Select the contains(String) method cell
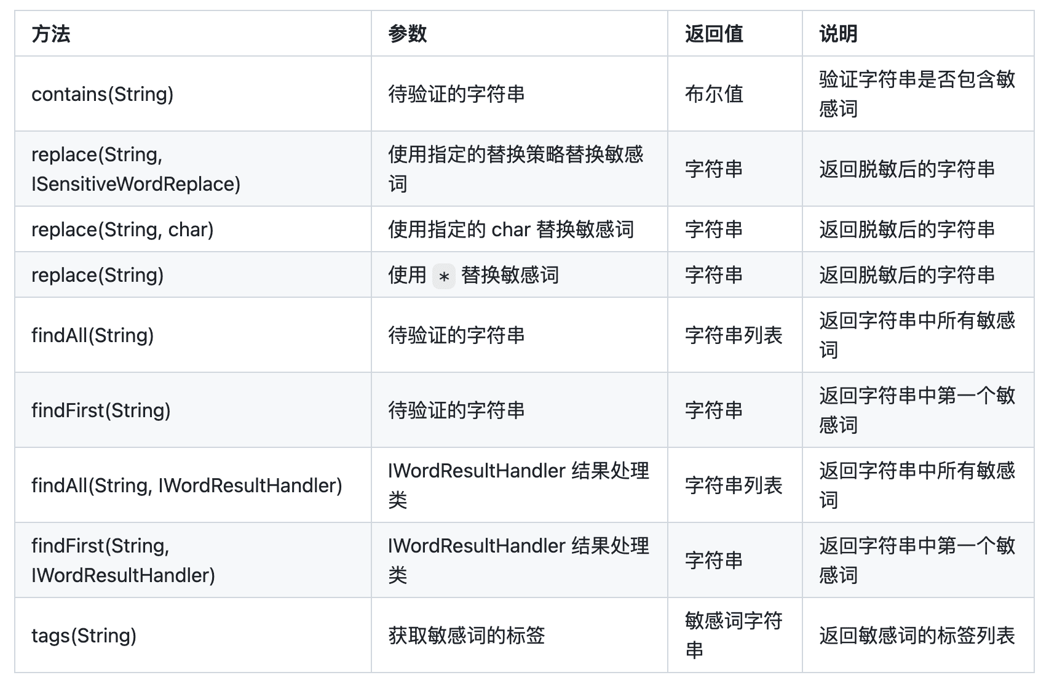 tap(193, 94)
